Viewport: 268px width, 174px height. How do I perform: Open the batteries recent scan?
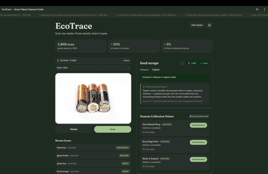tap(93, 147)
